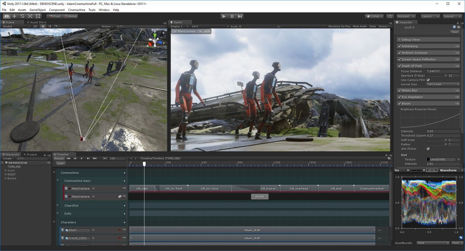Click the Step frame button in the main toolbar
465x251 pixels.
(240, 16)
